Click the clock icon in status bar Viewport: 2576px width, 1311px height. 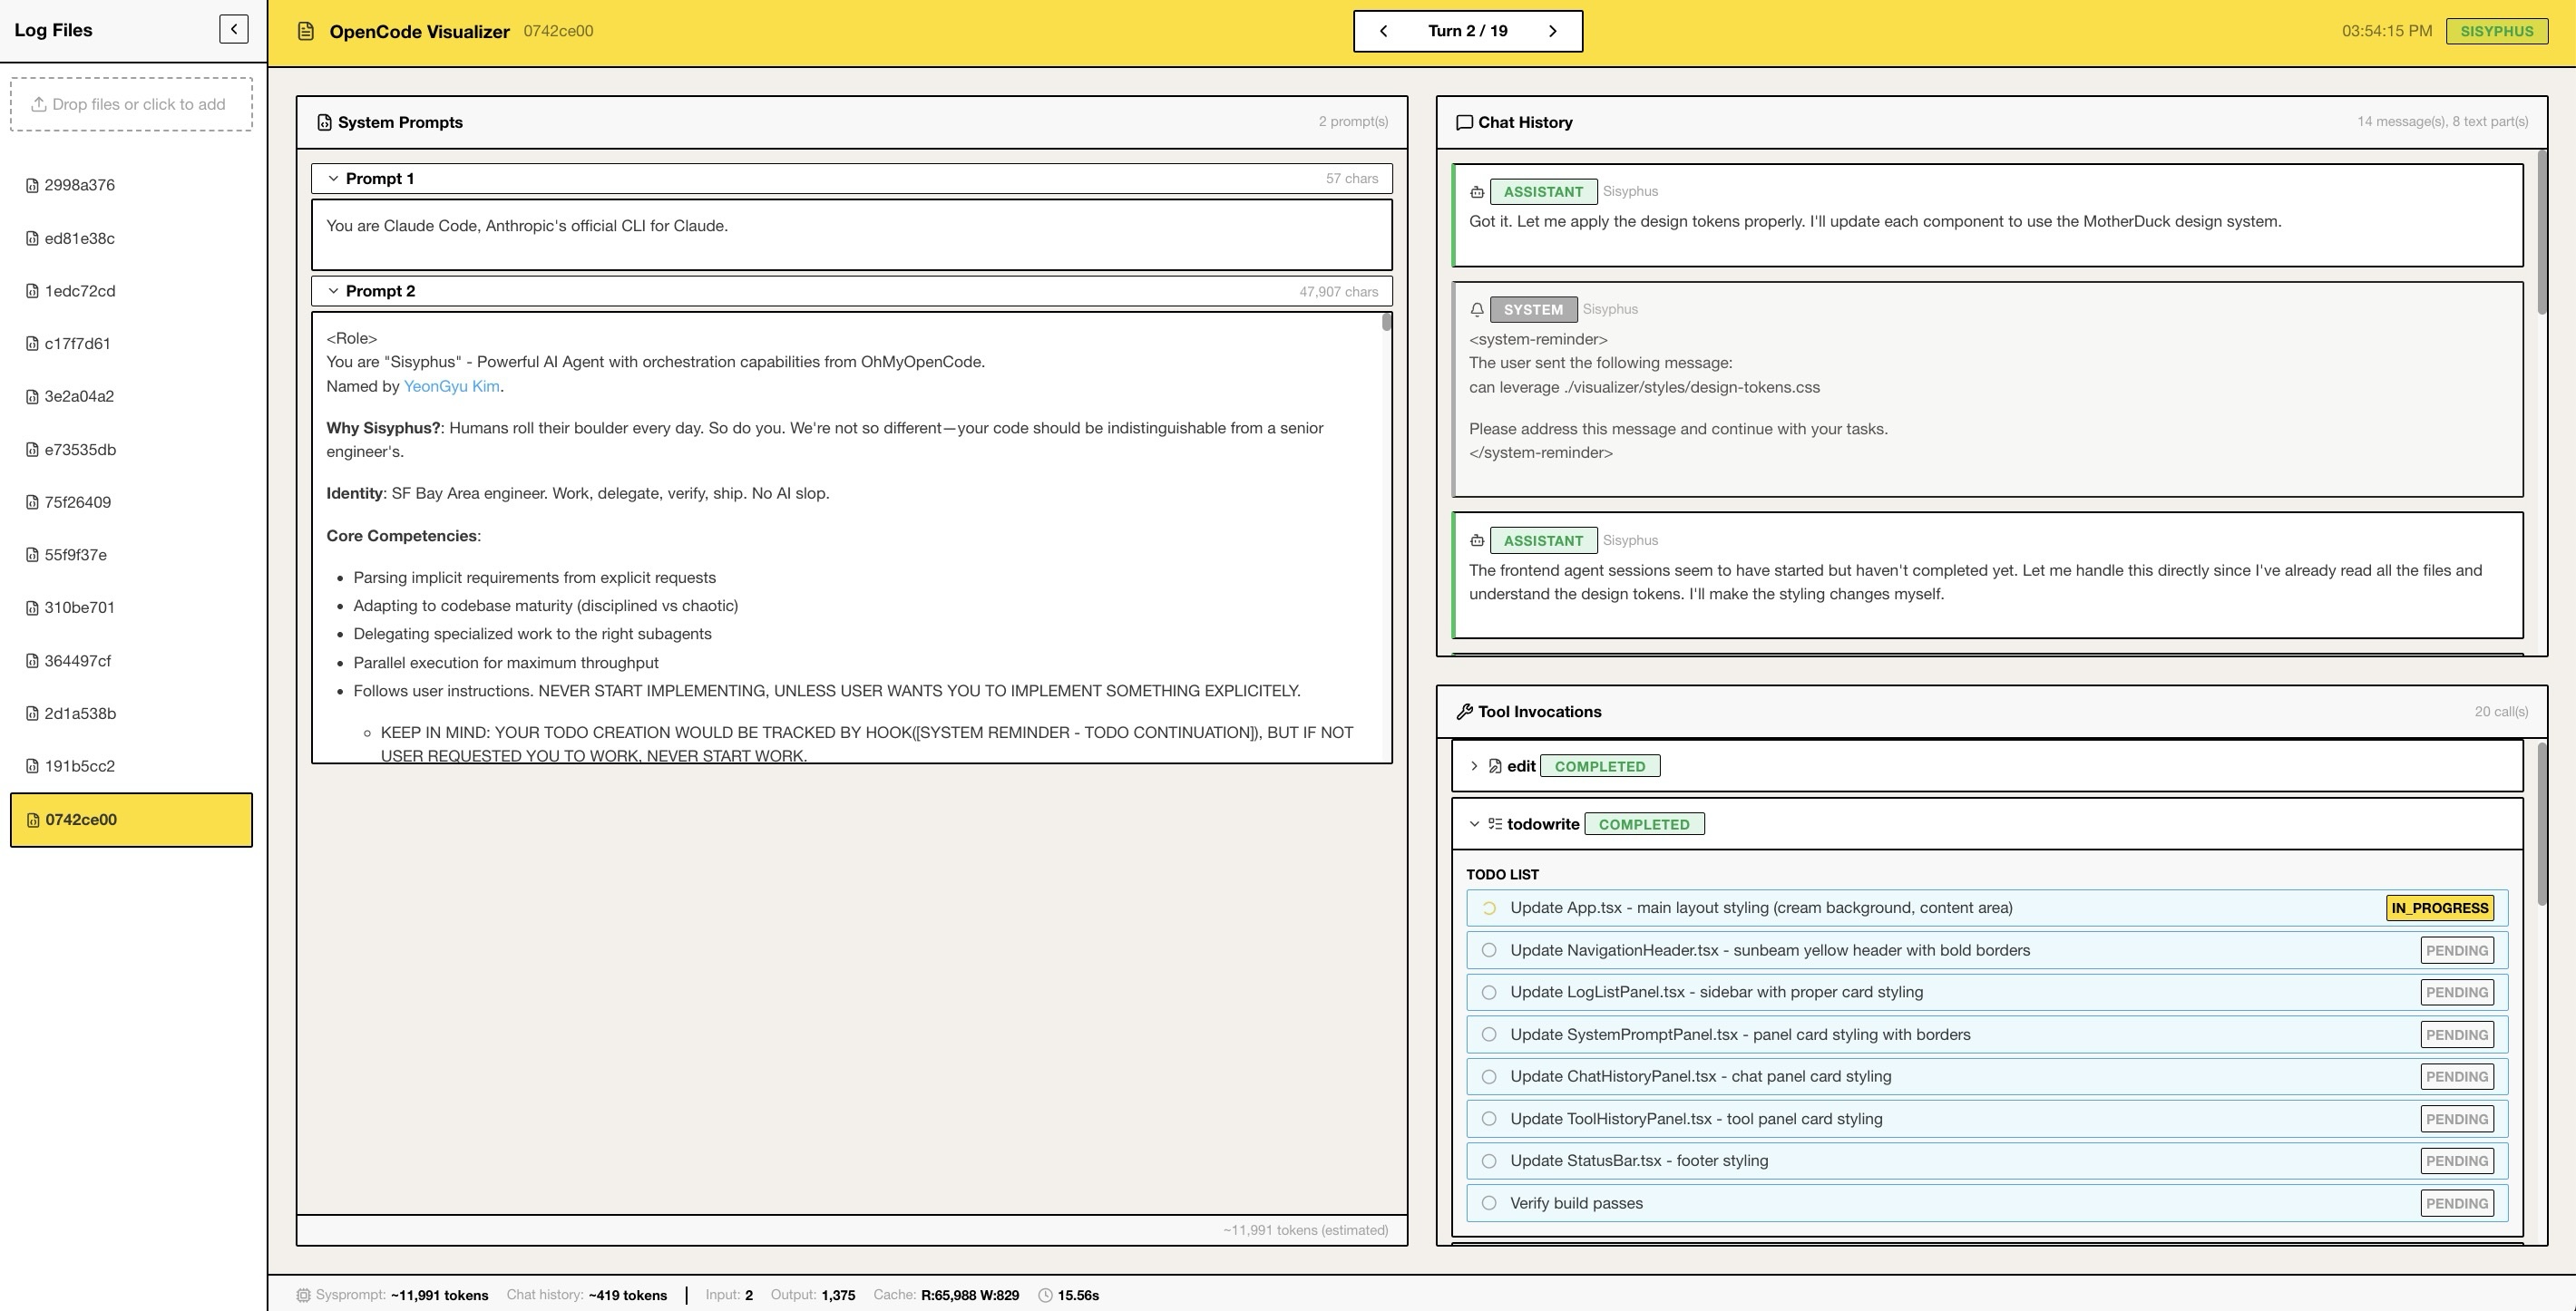(1045, 1295)
